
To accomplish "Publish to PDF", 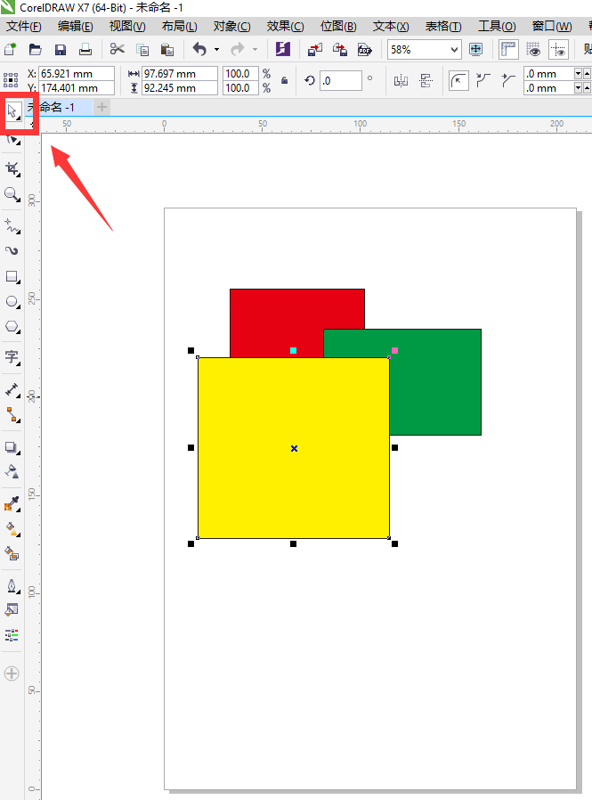I will pyautogui.click(x=365, y=50).
